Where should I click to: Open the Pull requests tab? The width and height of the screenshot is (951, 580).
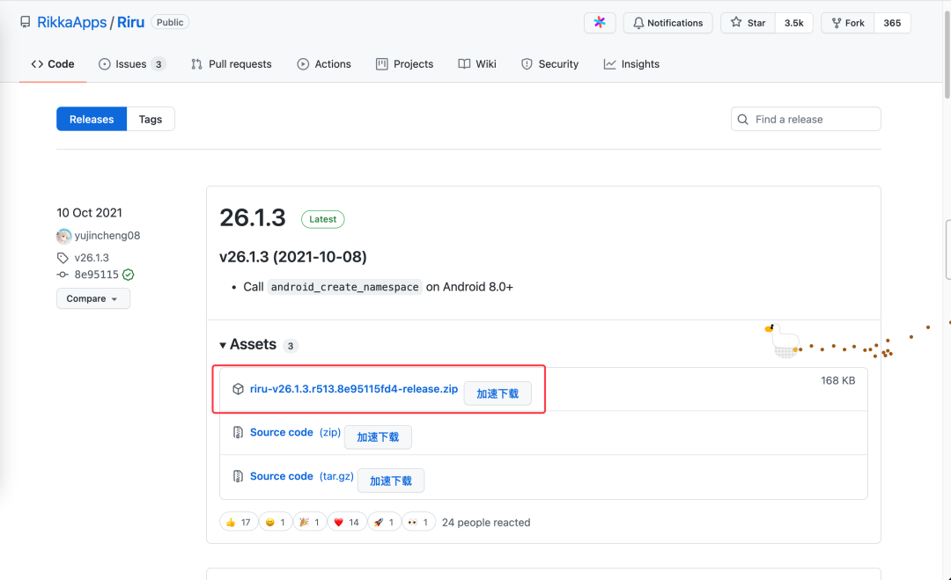click(x=231, y=64)
